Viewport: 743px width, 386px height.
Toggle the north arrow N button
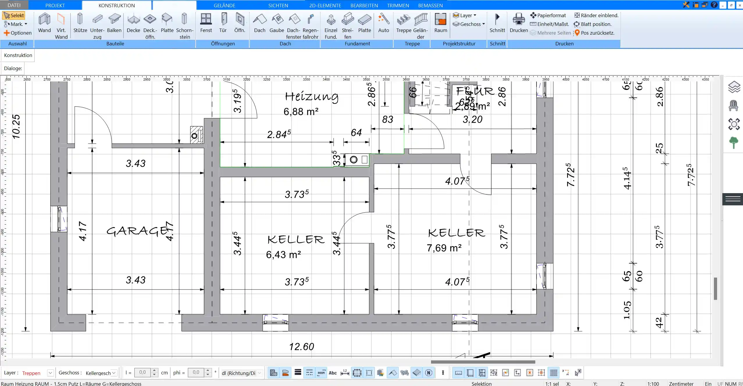(x=429, y=373)
